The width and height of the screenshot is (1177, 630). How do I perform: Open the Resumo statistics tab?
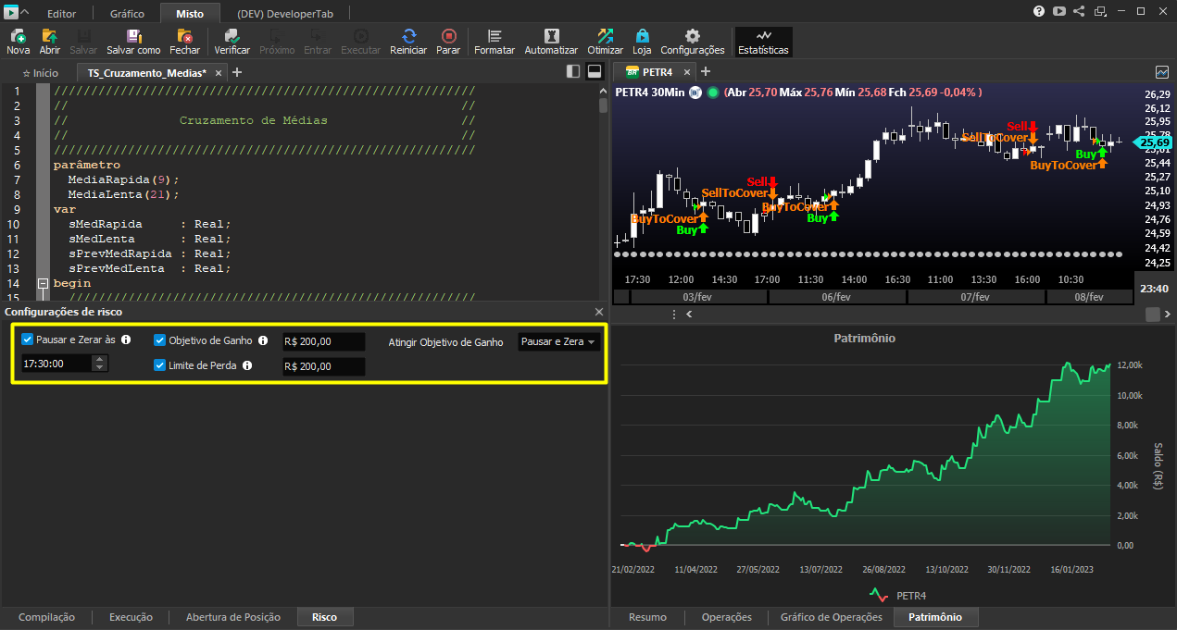(647, 617)
